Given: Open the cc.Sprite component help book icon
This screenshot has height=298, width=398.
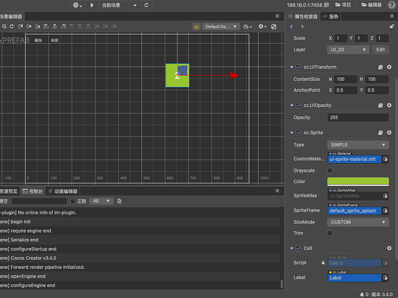Looking at the screenshot, I should pos(380,132).
